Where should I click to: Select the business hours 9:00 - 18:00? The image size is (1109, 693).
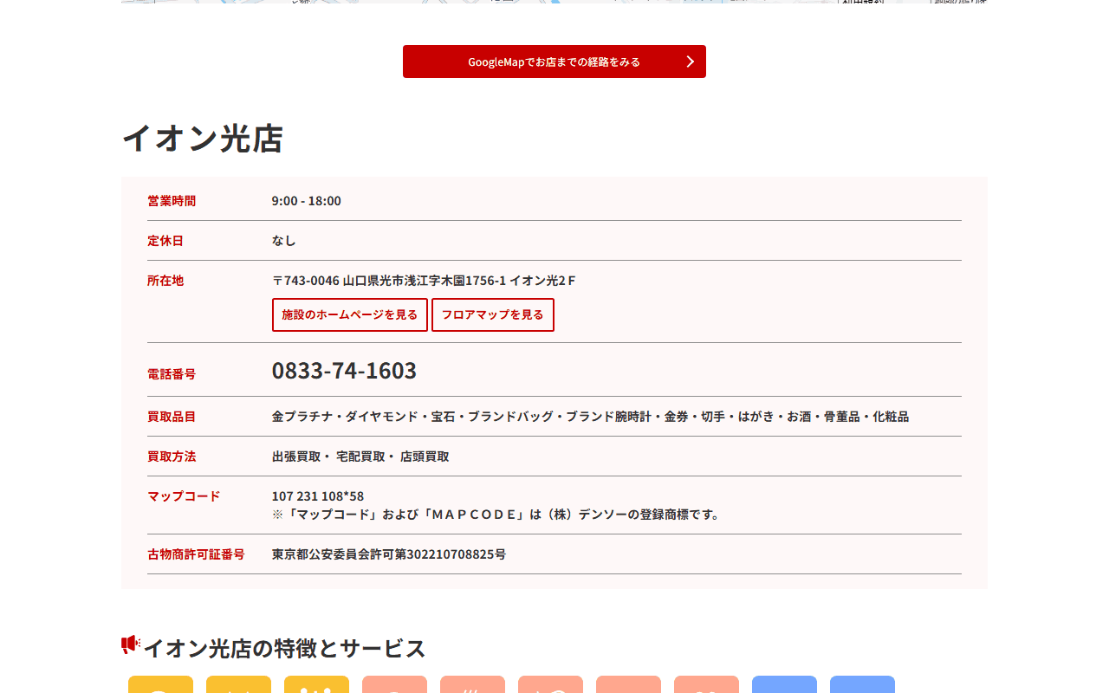pyautogui.click(x=307, y=201)
